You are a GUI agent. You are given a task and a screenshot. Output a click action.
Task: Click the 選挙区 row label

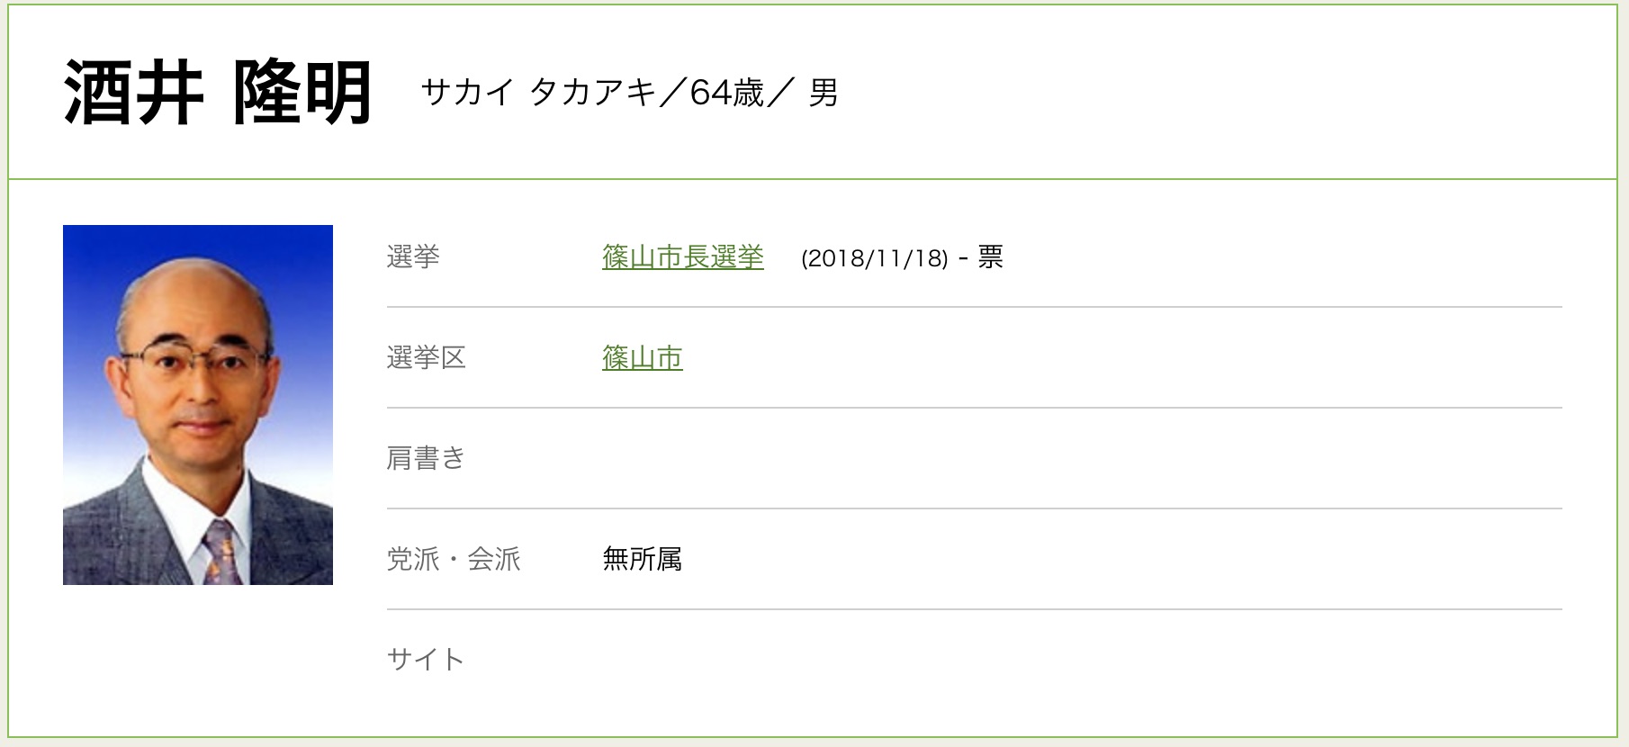pyautogui.click(x=427, y=358)
